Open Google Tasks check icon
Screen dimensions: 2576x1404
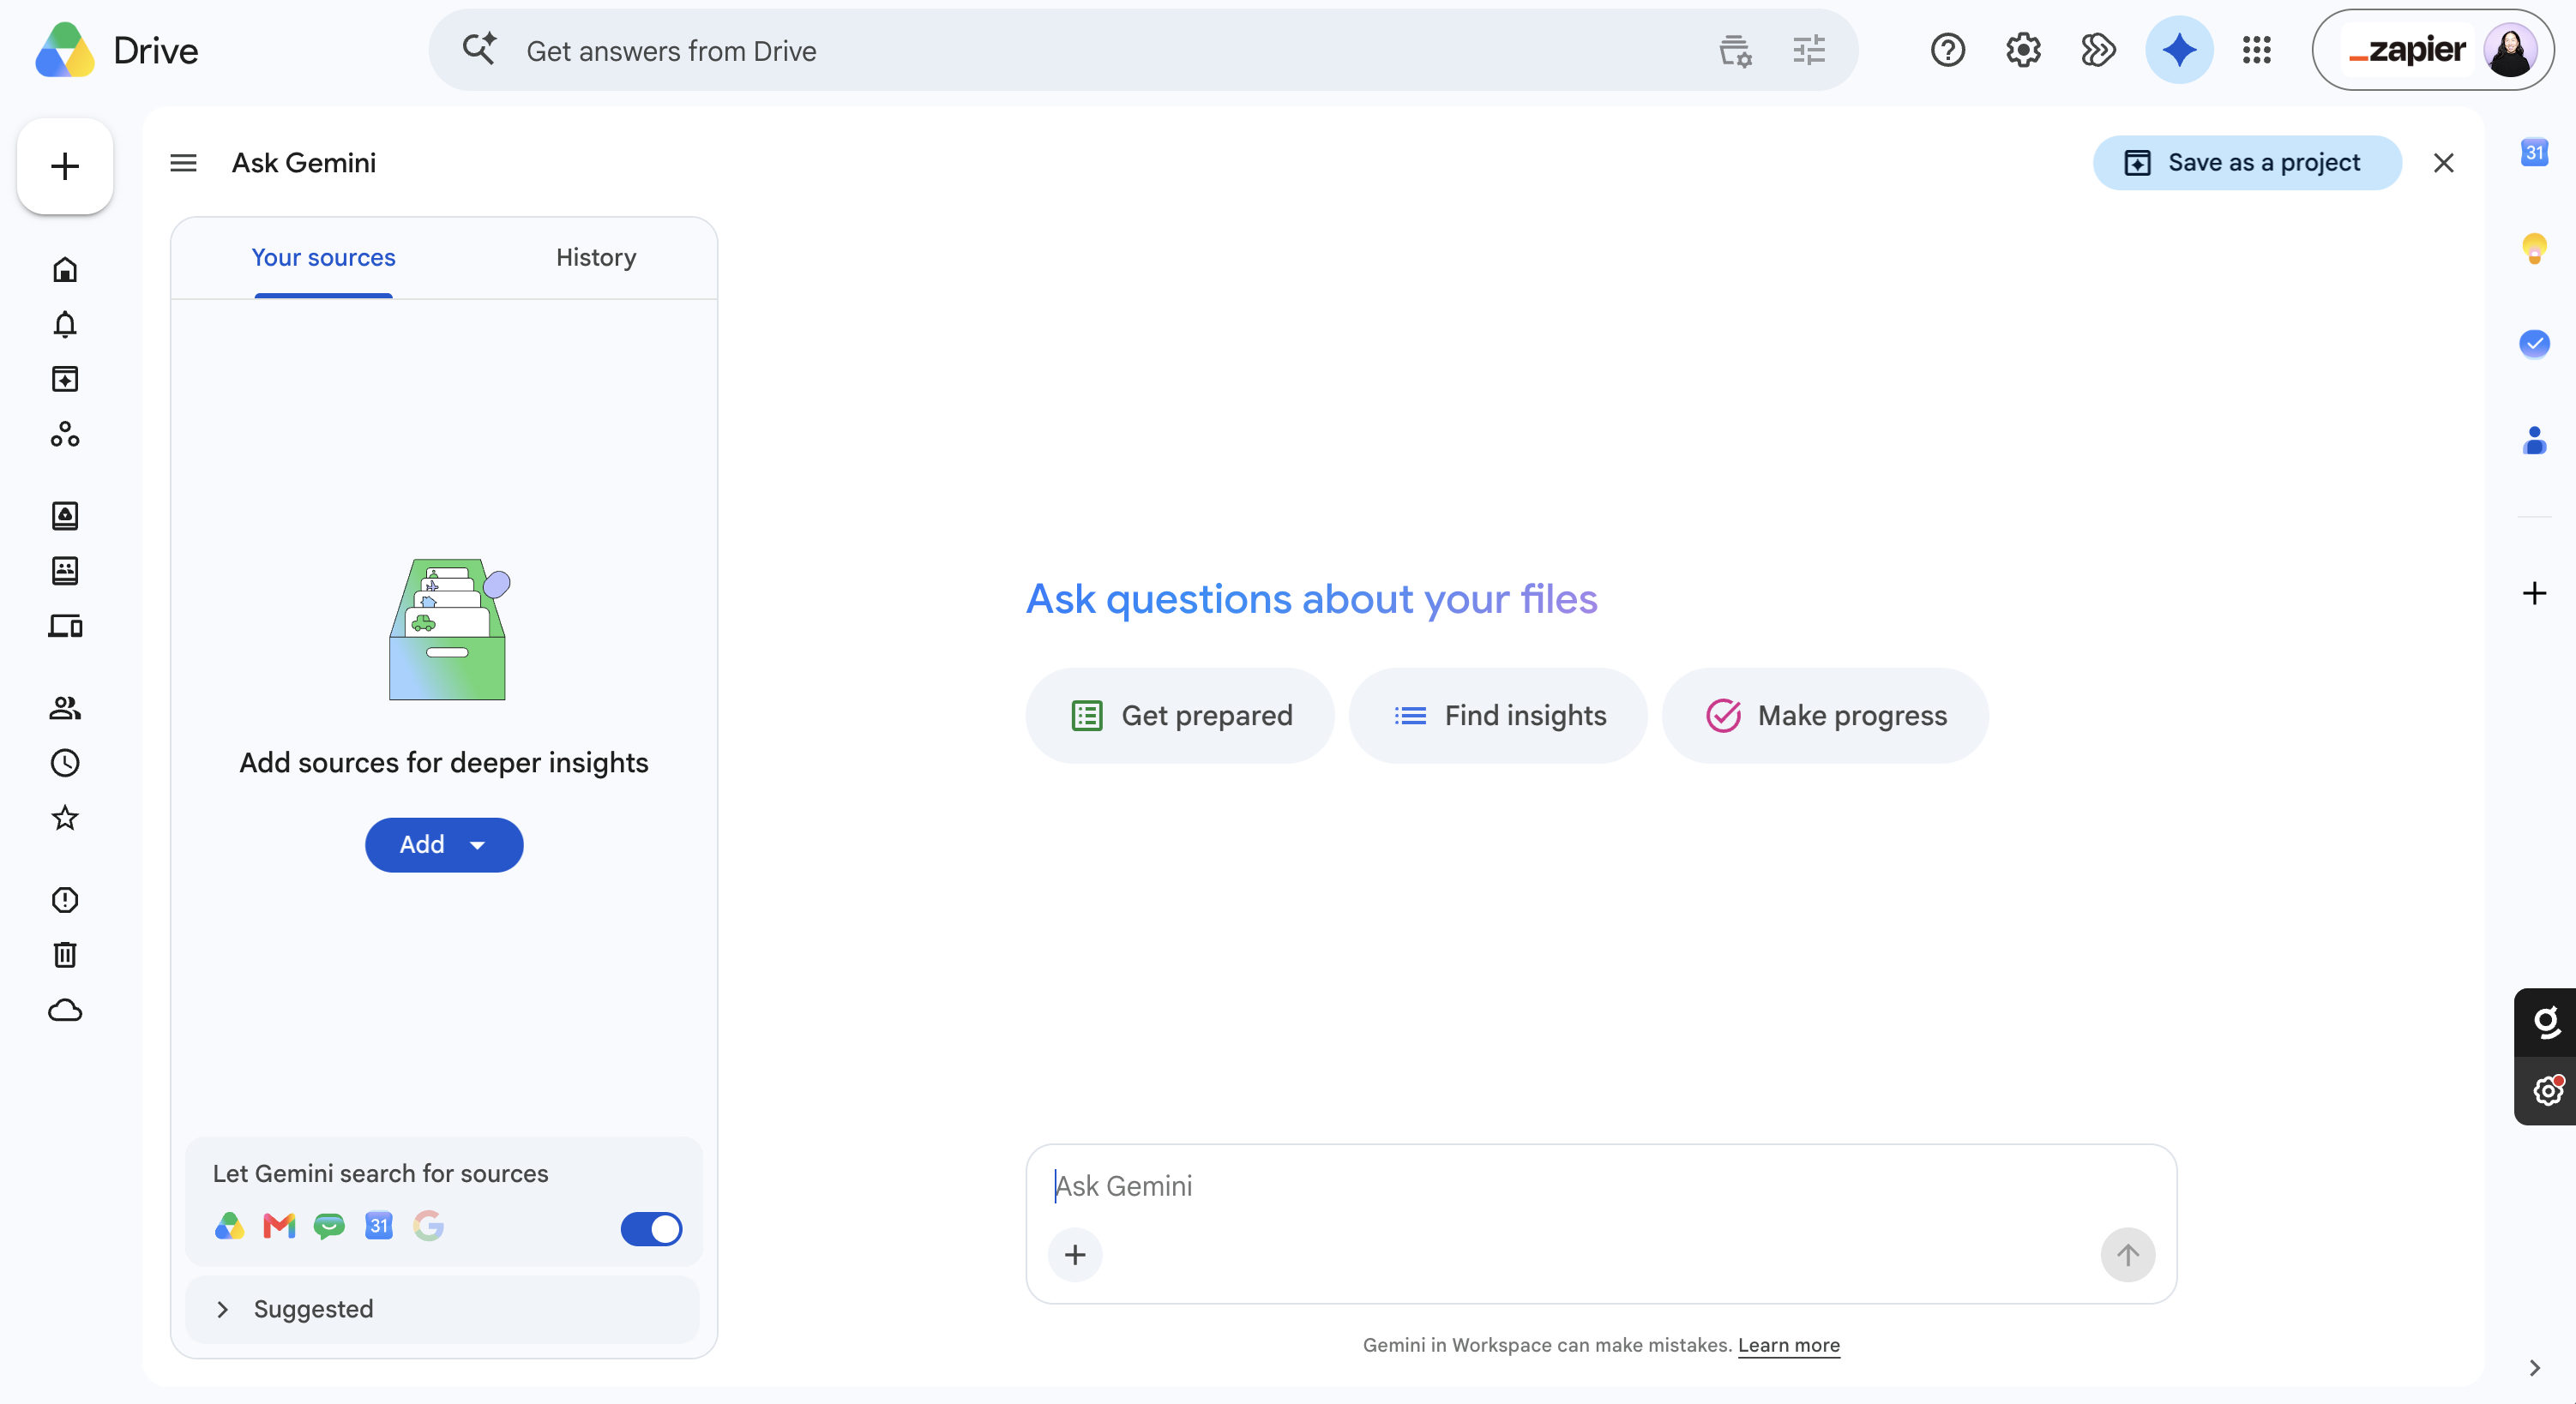click(x=2534, y=344)
